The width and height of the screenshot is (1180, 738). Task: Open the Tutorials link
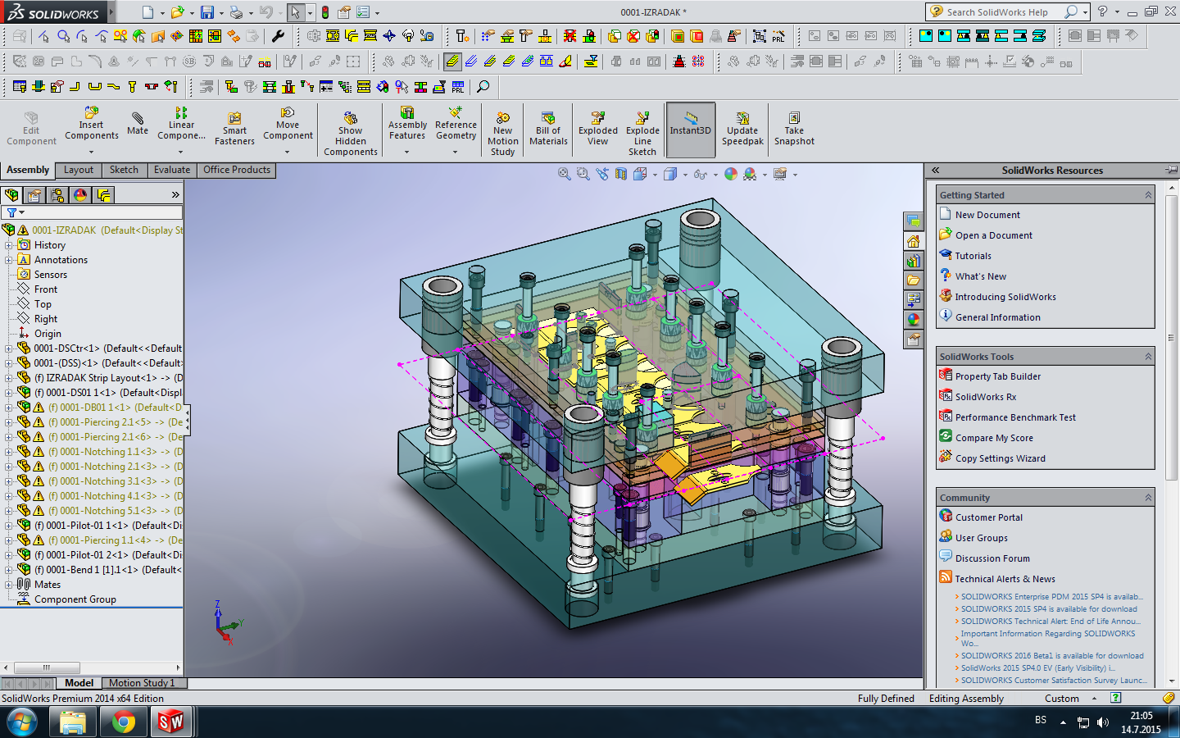pyautogui.click(x=973, y=256)
